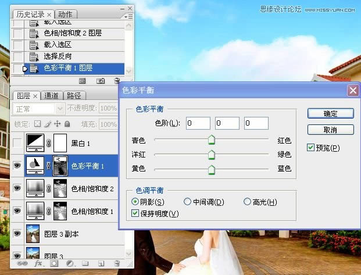Switch to the 通道 channels tab
This screenshot has width=361, height=275.
51,96
